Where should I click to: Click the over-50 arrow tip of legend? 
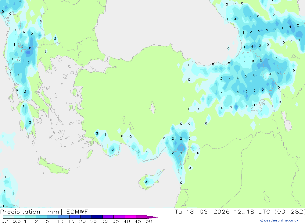pos(152,217)
